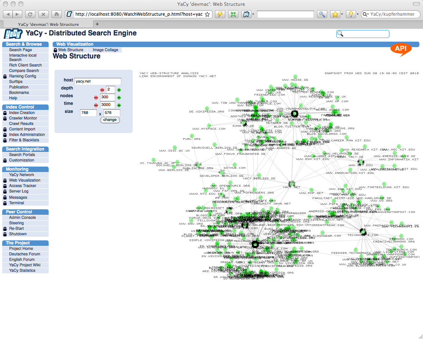Click the magnifier search button in toolbar
This screenshot has width=423, height=339.
[322, 14]
